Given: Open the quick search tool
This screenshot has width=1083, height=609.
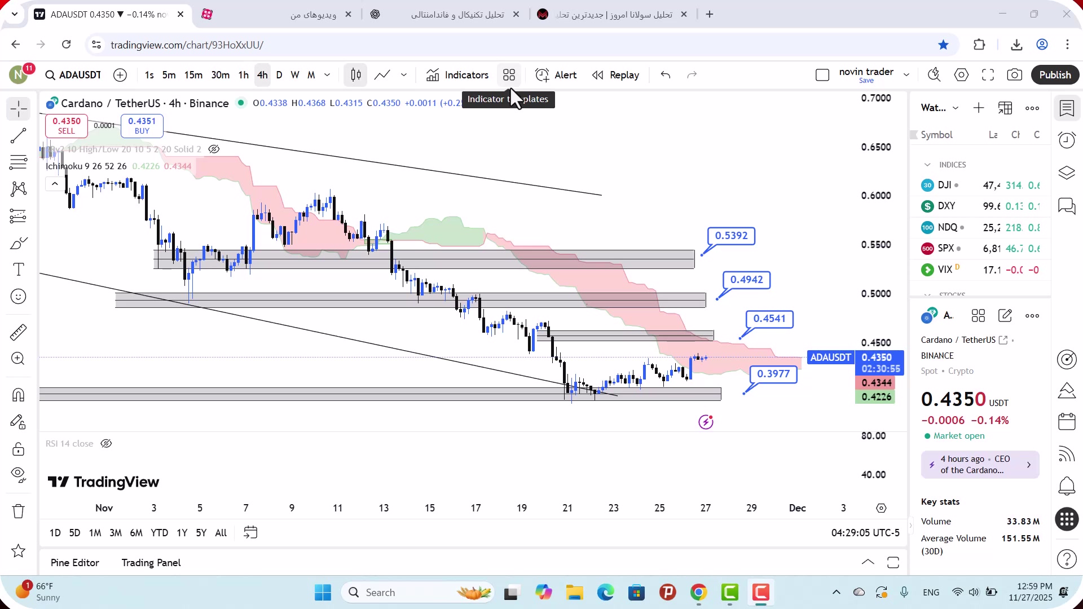Looking at the screenshot, I should [x=935, y=75].
